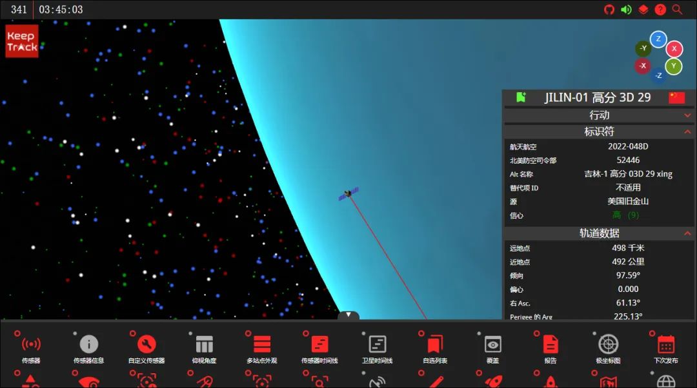Image resolution: width=697 pixels, height=388 pixels.
Task: Open the 传感器信息 info menu
Action: 88,348
